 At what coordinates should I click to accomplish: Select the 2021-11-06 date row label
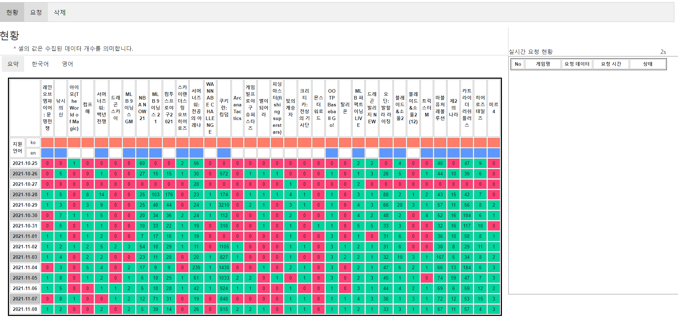pos(25,288)
